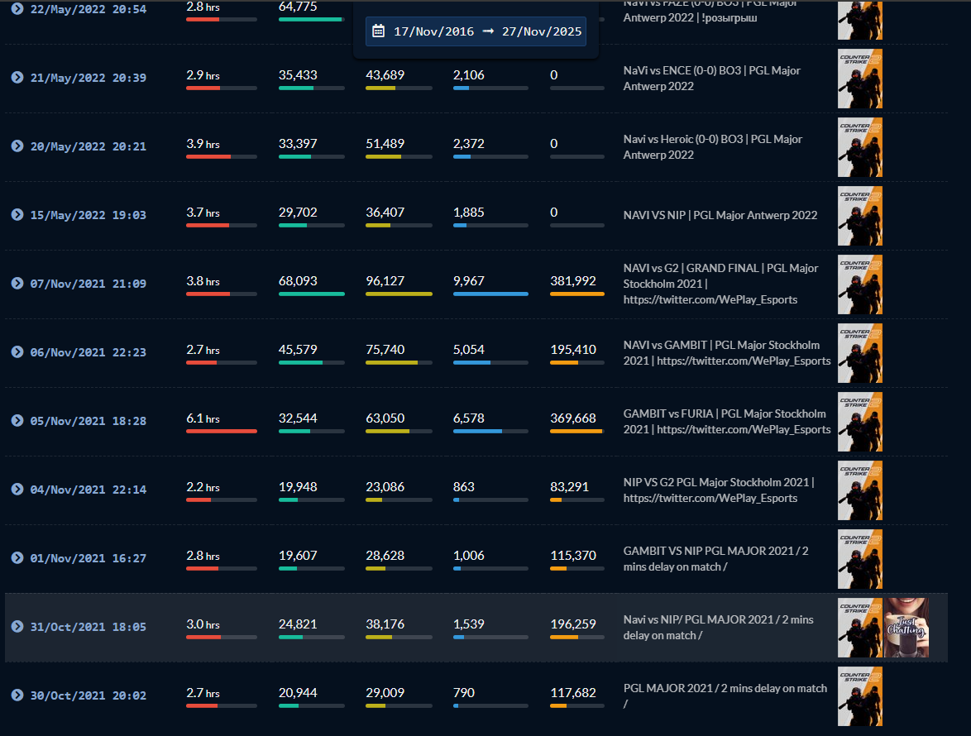971x736 pixels.
Task: Open Counter-Strike thumbnail for NAVI VS NIP Antwerp
Action: (x=859, y=216)
